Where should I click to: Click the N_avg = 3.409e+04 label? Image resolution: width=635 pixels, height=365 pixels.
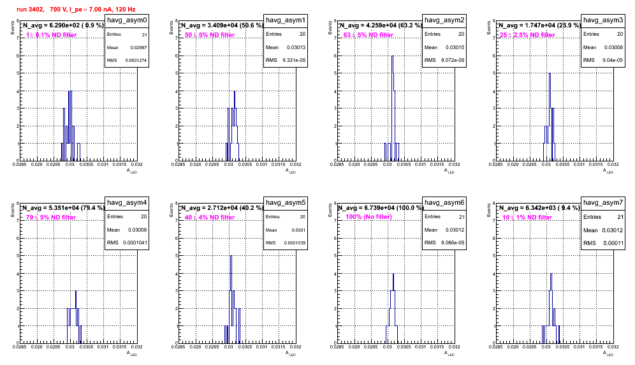[222, 26]
